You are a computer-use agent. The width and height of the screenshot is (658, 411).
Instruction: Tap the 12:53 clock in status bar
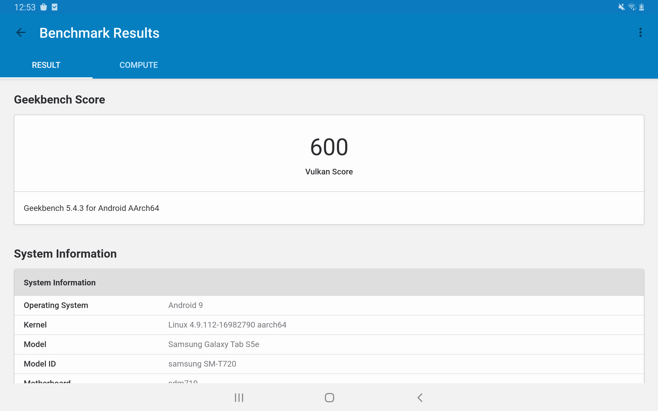coord(25,7)
